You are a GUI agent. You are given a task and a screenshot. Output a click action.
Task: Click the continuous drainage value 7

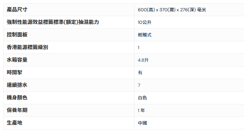(x=139, y=85)
